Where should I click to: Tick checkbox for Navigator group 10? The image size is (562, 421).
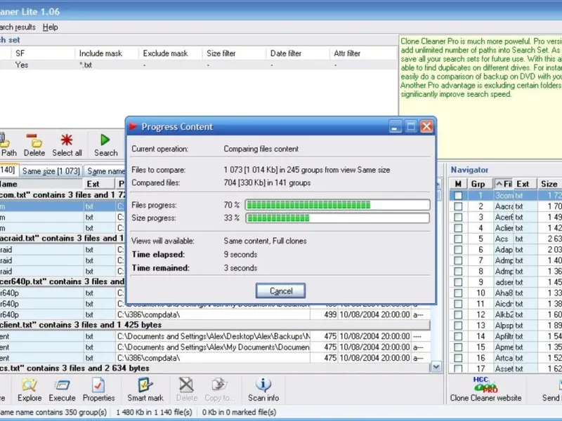pos(458,293)
